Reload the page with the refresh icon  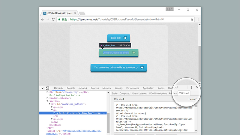tap(53, 19)
